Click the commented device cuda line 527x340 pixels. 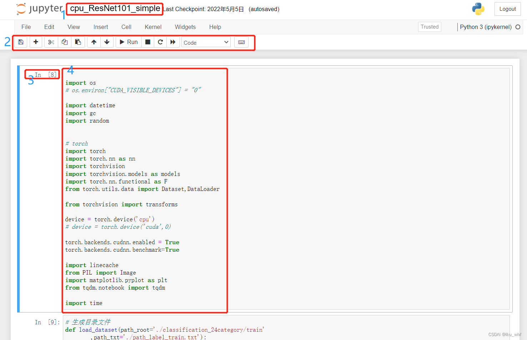[118, 227]
